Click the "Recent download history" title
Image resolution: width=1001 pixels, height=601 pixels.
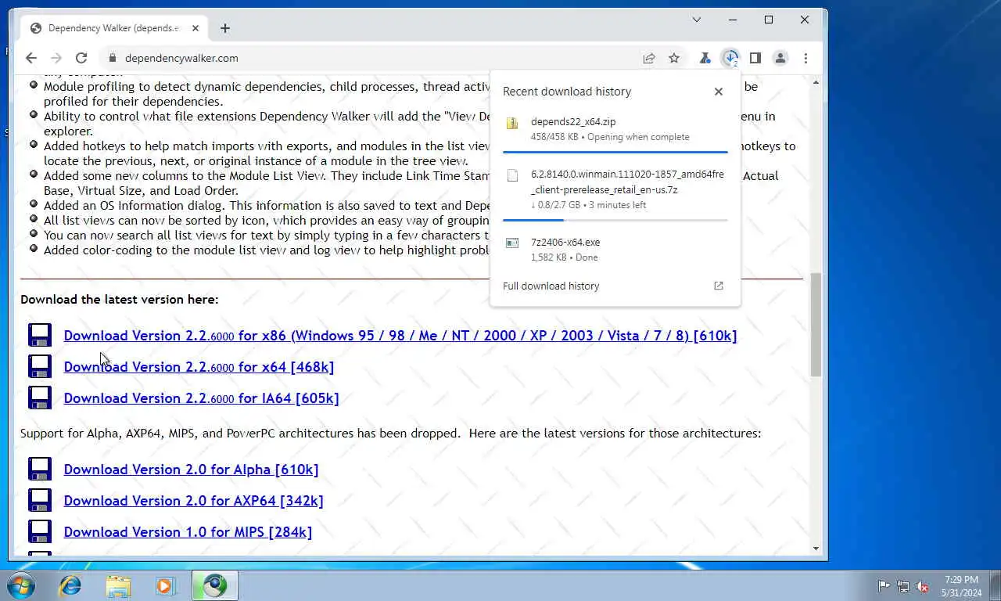(x=567, y=92)
